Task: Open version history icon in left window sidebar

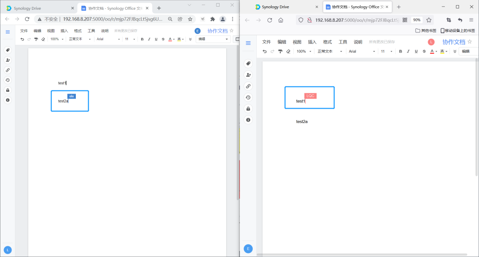Action: [x=8, y=80]
